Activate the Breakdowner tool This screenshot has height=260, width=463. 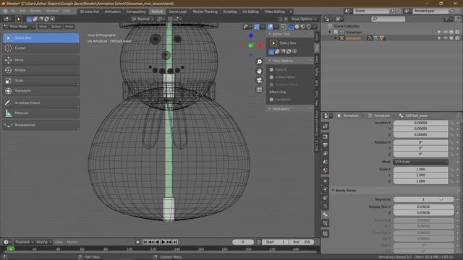point(41,125)
